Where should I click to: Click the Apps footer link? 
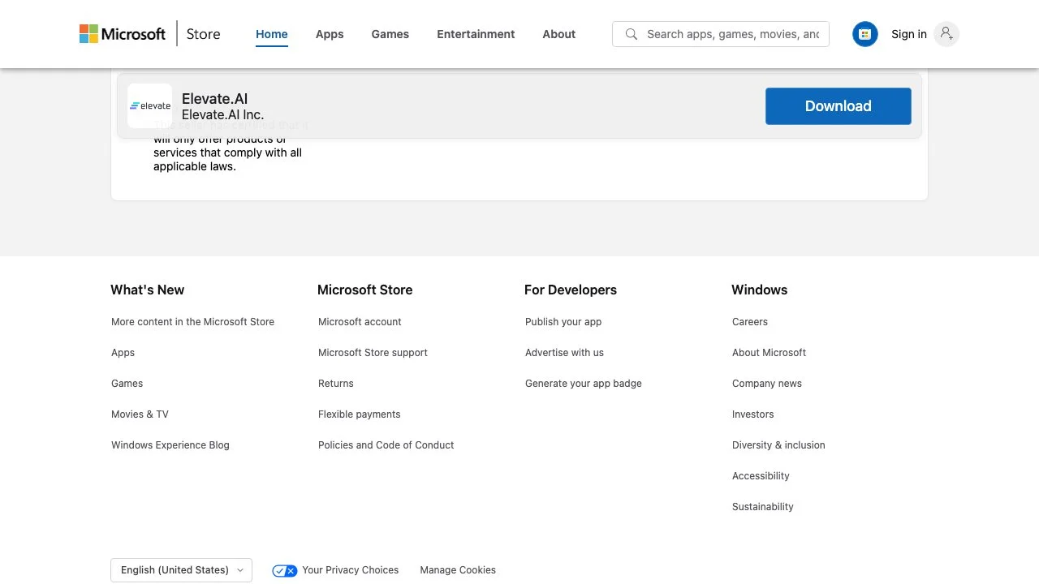point(123,353)
